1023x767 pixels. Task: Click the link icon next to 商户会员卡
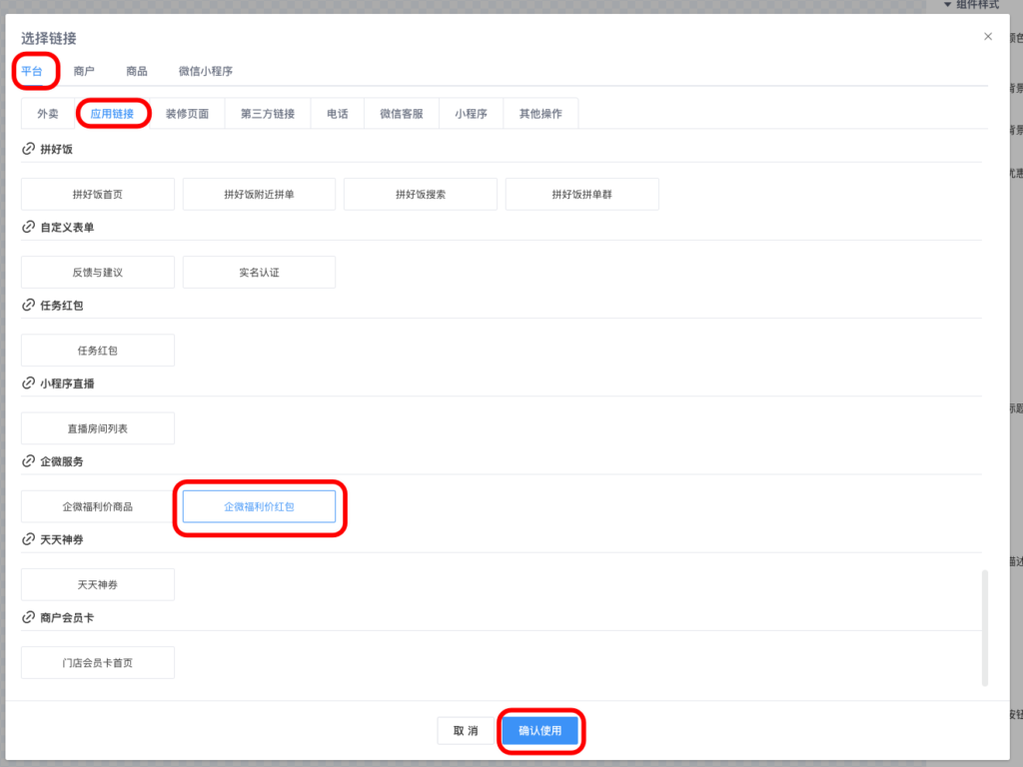28,618
